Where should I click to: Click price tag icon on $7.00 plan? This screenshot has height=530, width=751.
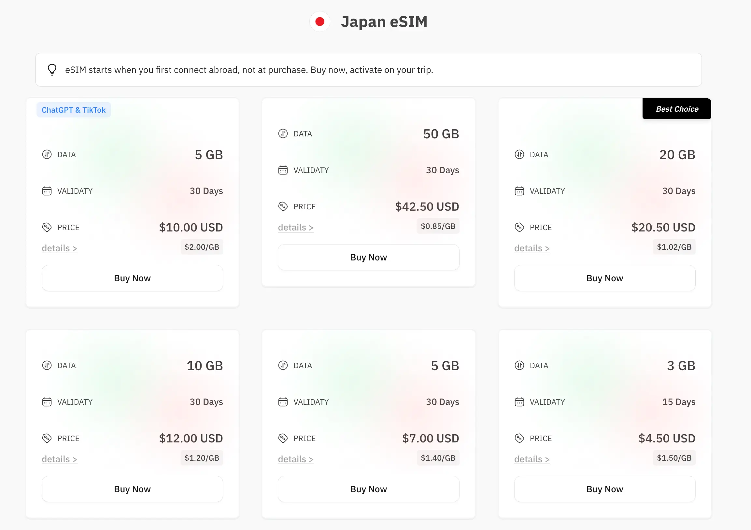point(283,438)
